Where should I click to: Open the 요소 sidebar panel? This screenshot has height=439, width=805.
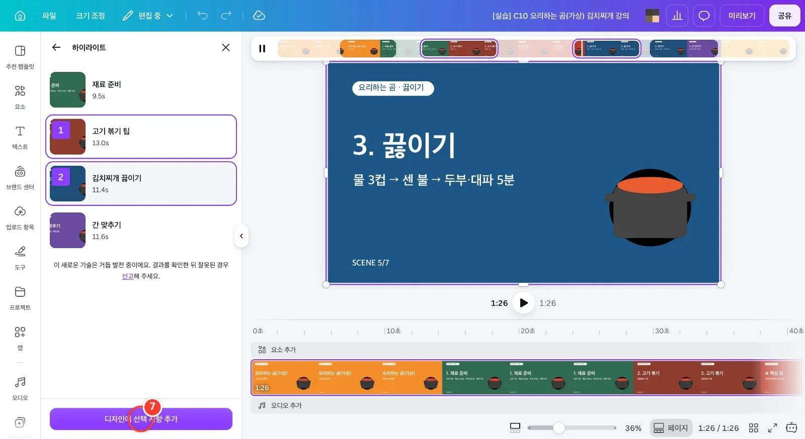pyautogui.click(x=20, y=97)
